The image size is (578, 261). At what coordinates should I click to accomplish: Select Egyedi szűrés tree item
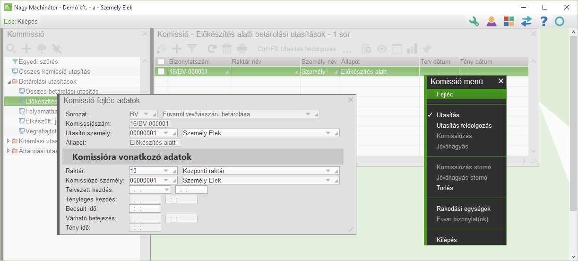tap(38, 61)
